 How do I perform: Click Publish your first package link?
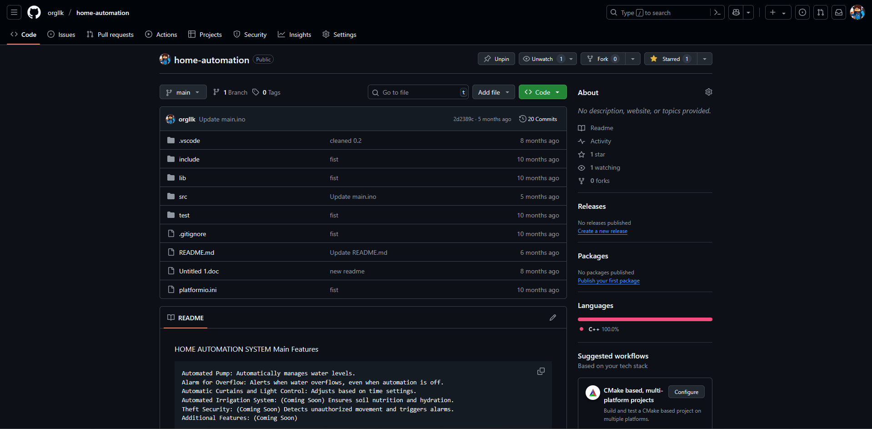click(x=608, y=281)
